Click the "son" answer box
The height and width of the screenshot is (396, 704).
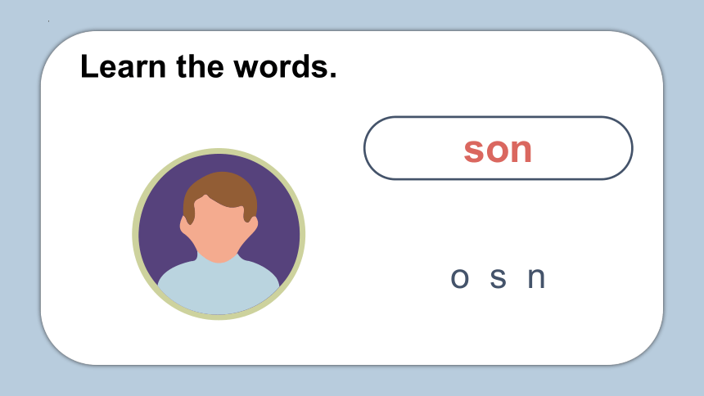coord(498,148)
